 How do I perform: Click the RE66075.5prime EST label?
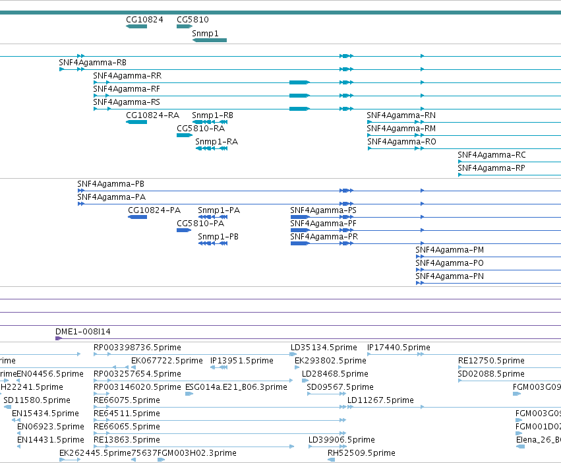pos(127,401)
